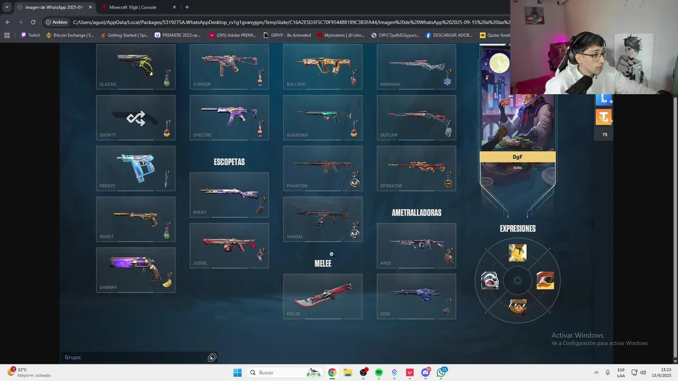Select the Stinger weapon card
Image resolution: width=678 pixels, height=381 pixels.
tap(229, 66)
